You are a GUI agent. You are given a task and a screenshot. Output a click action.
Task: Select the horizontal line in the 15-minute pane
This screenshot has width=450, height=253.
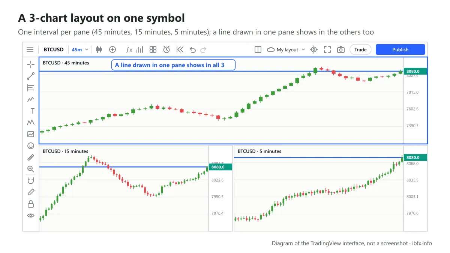coord(124,167)
